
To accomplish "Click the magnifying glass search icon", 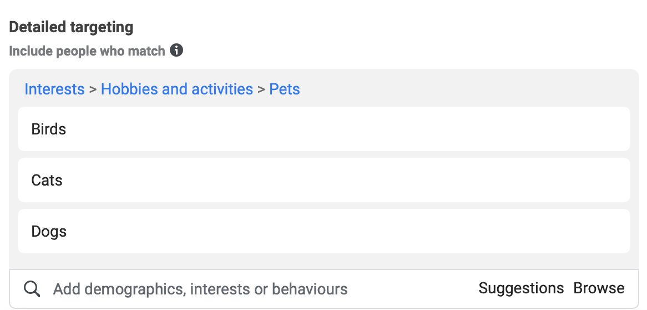I will pyautogui.click(x=32, y=289).
